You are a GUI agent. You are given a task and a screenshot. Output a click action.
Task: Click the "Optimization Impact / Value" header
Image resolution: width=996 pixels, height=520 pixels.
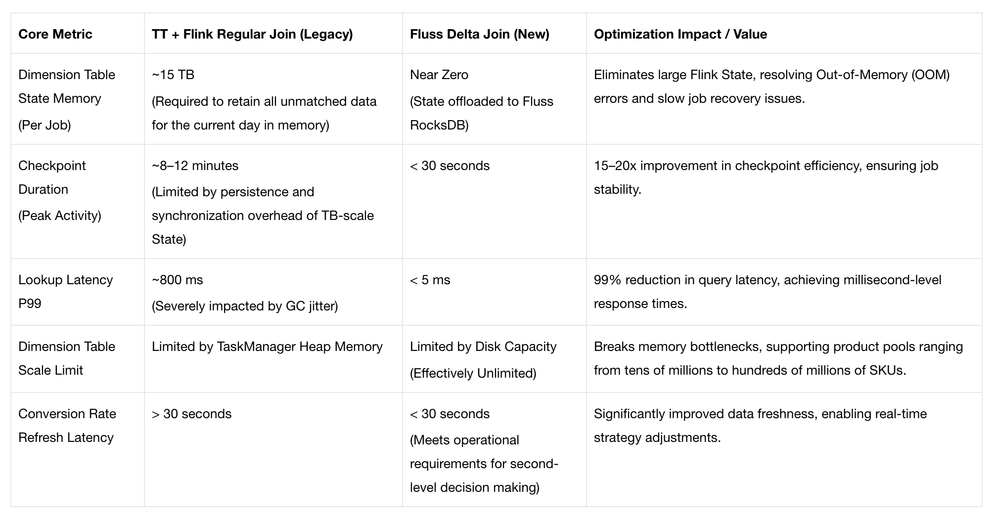[680, 34]
